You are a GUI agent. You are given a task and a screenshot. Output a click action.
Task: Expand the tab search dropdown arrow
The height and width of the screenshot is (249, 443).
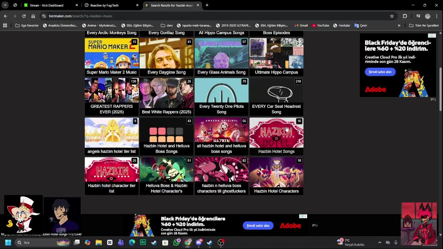5,5
